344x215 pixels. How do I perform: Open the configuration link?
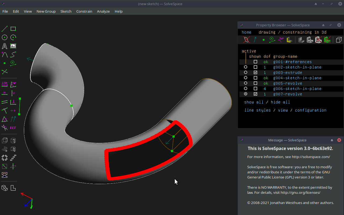(x=311, y=110)
